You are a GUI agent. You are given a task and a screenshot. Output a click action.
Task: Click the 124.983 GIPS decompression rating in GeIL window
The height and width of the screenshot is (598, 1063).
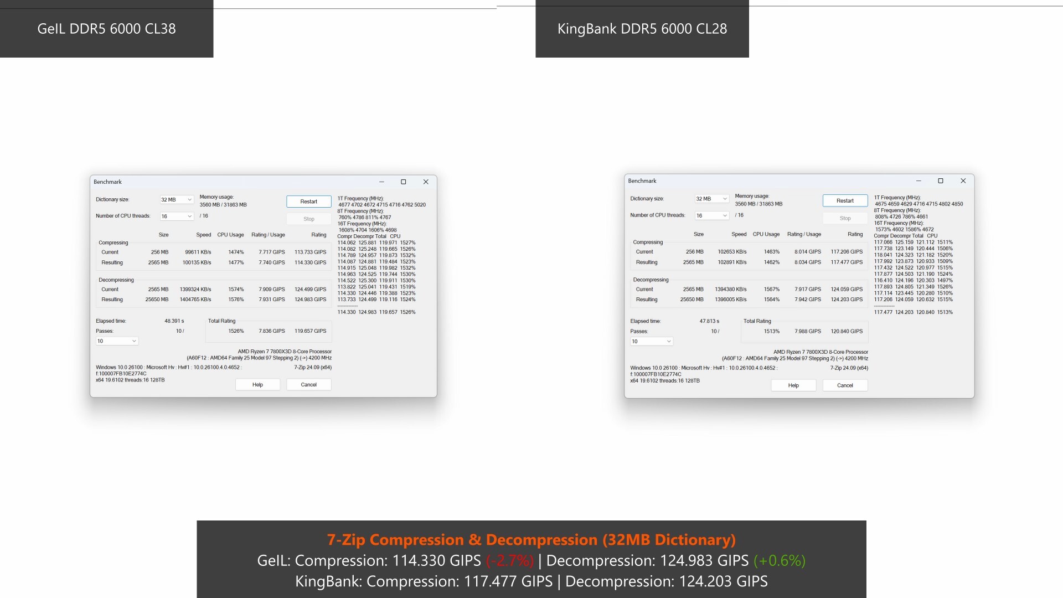tap(310, 300)
